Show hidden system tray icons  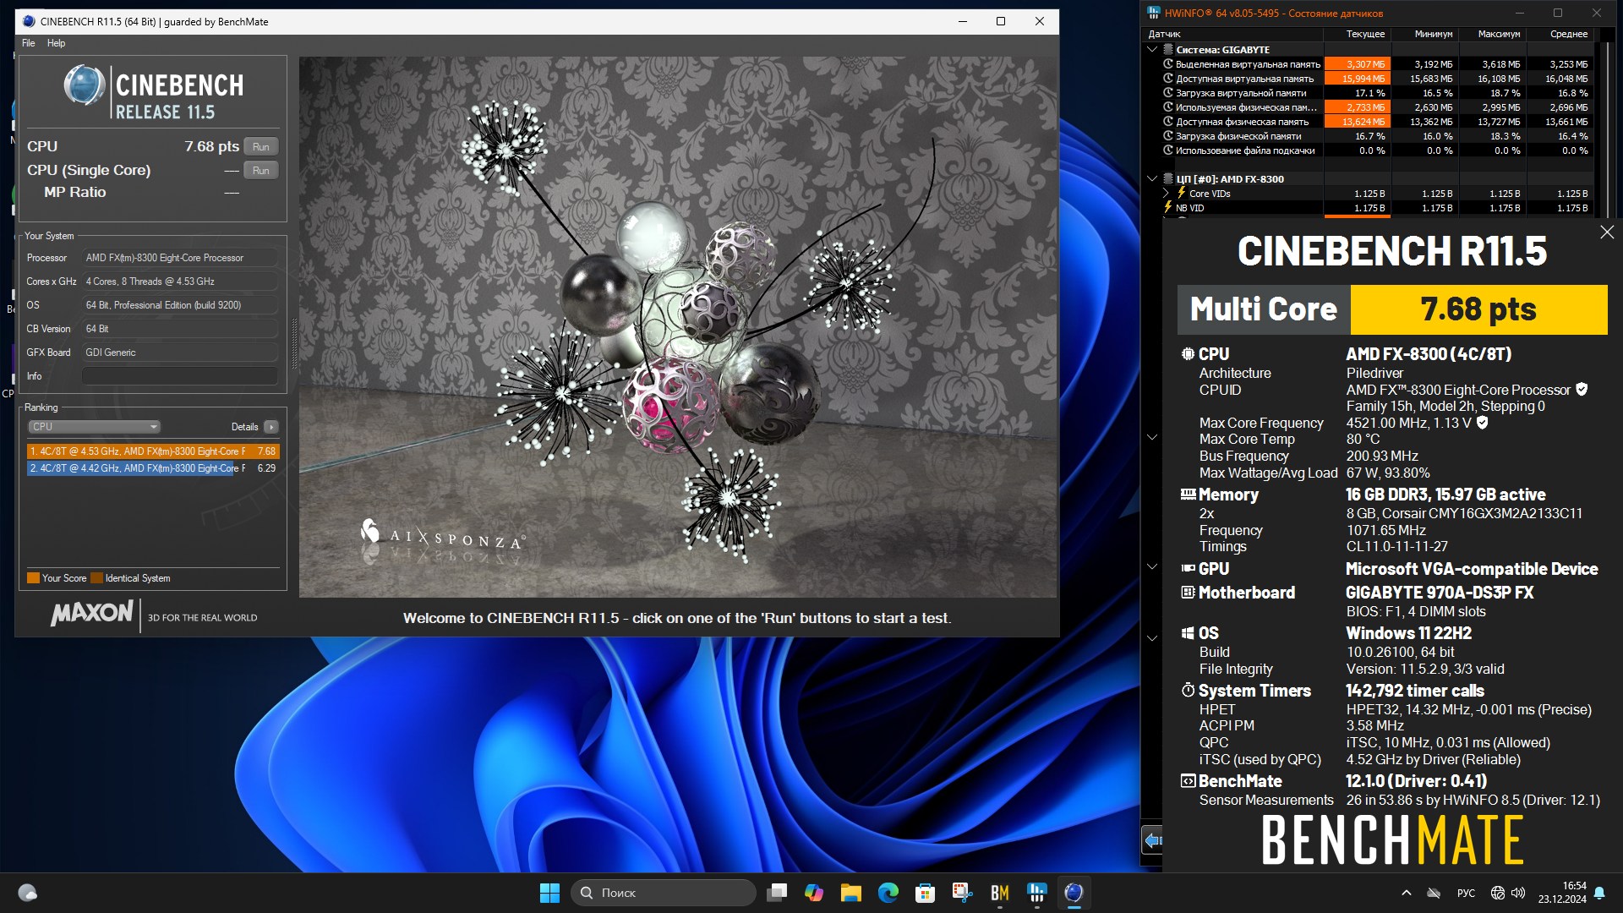(1406, 893)
